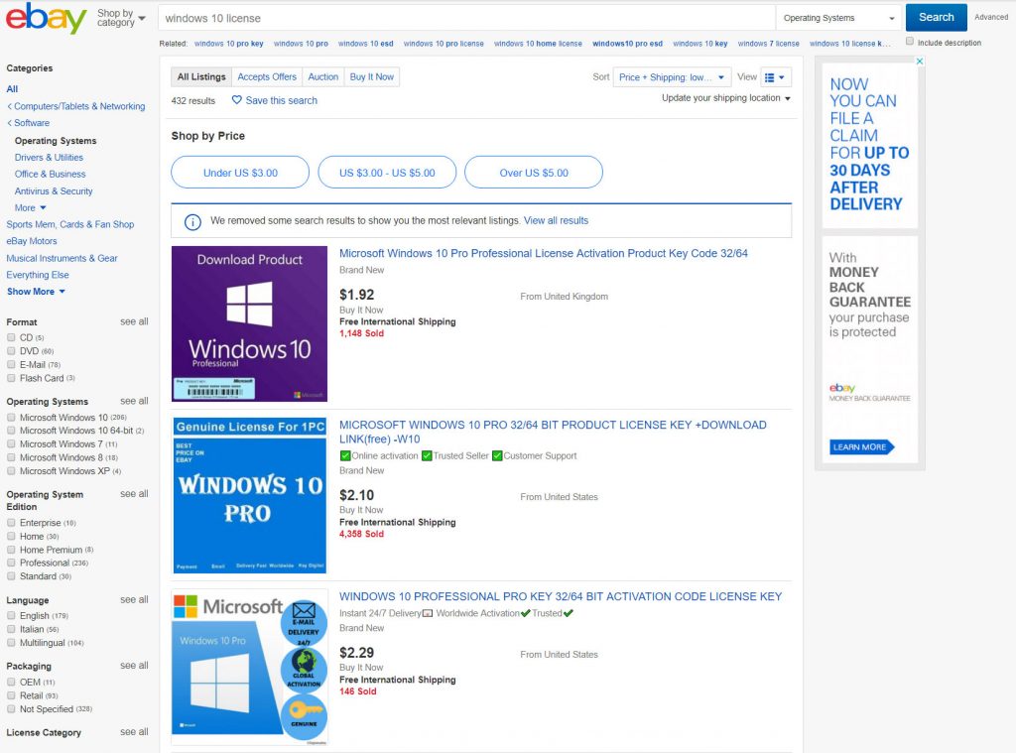Click the eBay Money Back Guarantee logo in ad

point(869,393)
